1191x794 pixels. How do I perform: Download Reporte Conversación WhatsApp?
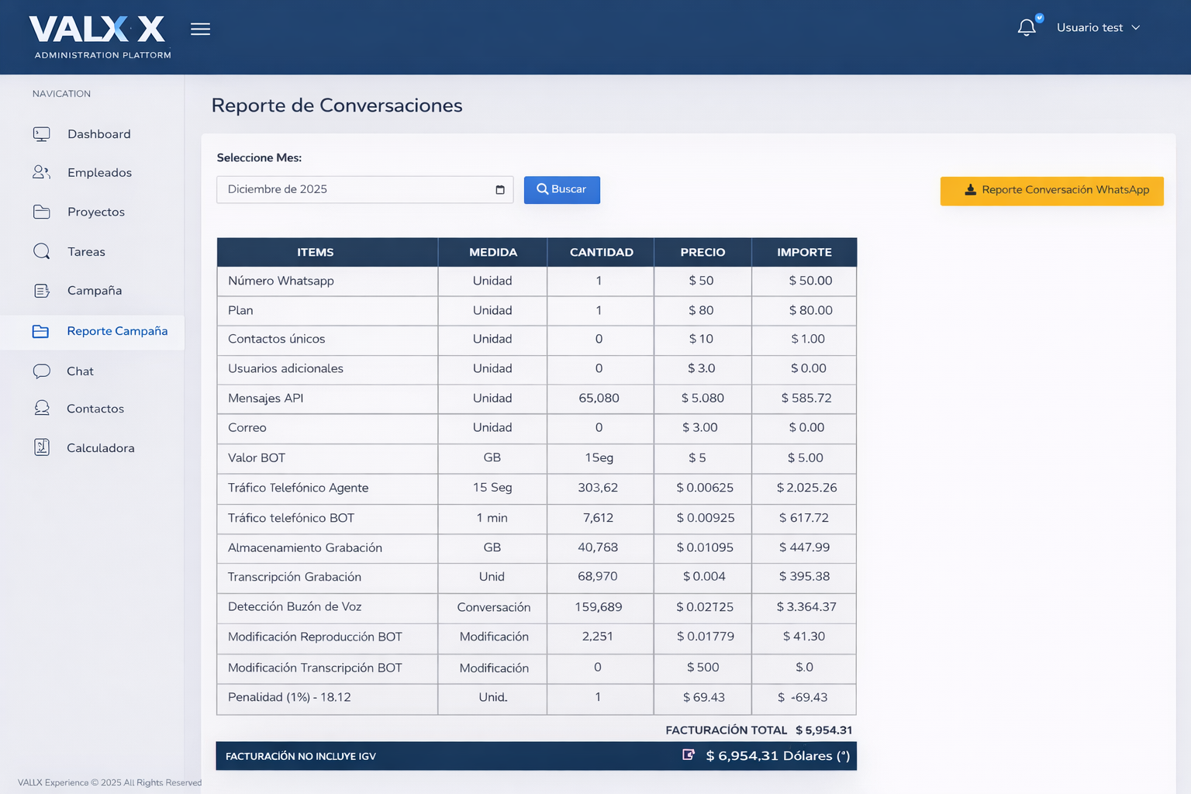1051,191
